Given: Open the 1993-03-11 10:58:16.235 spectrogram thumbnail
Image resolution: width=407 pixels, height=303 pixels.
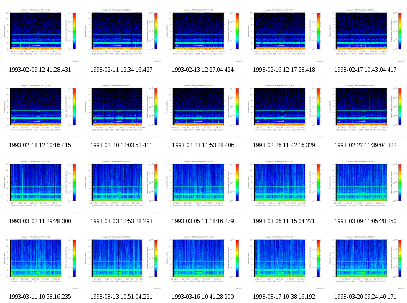Looking at the screenshot, I should click(x=40, y=262).
